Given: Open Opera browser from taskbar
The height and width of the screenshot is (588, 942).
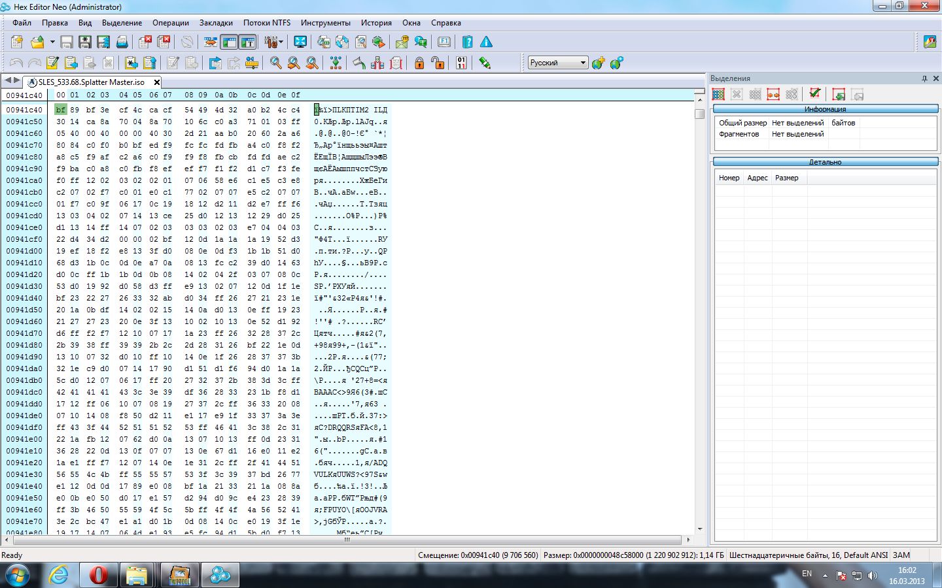Looking at the screenshot, I should (99, 576).
